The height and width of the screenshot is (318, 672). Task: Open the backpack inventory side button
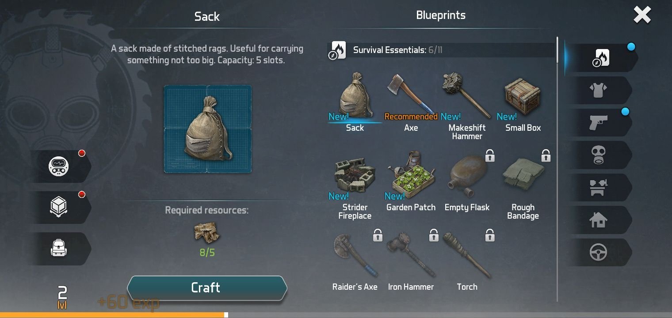[59, 249]
